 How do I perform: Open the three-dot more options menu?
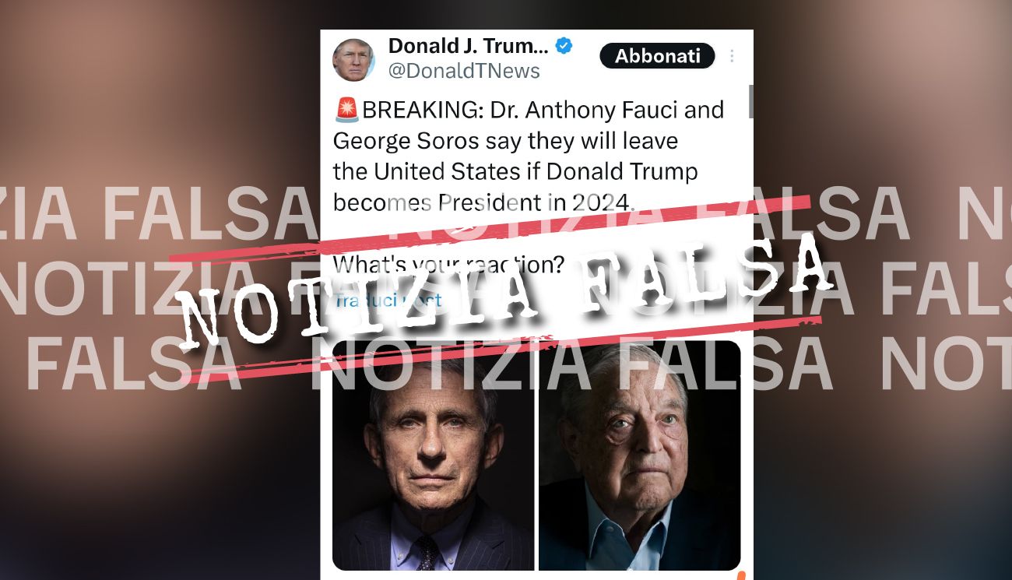tap(732, 56)
